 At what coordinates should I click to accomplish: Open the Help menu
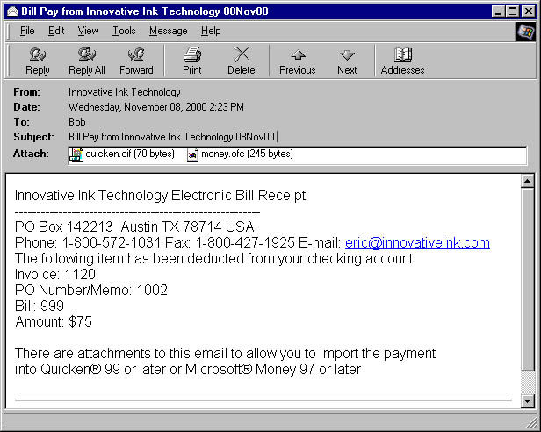211,31
